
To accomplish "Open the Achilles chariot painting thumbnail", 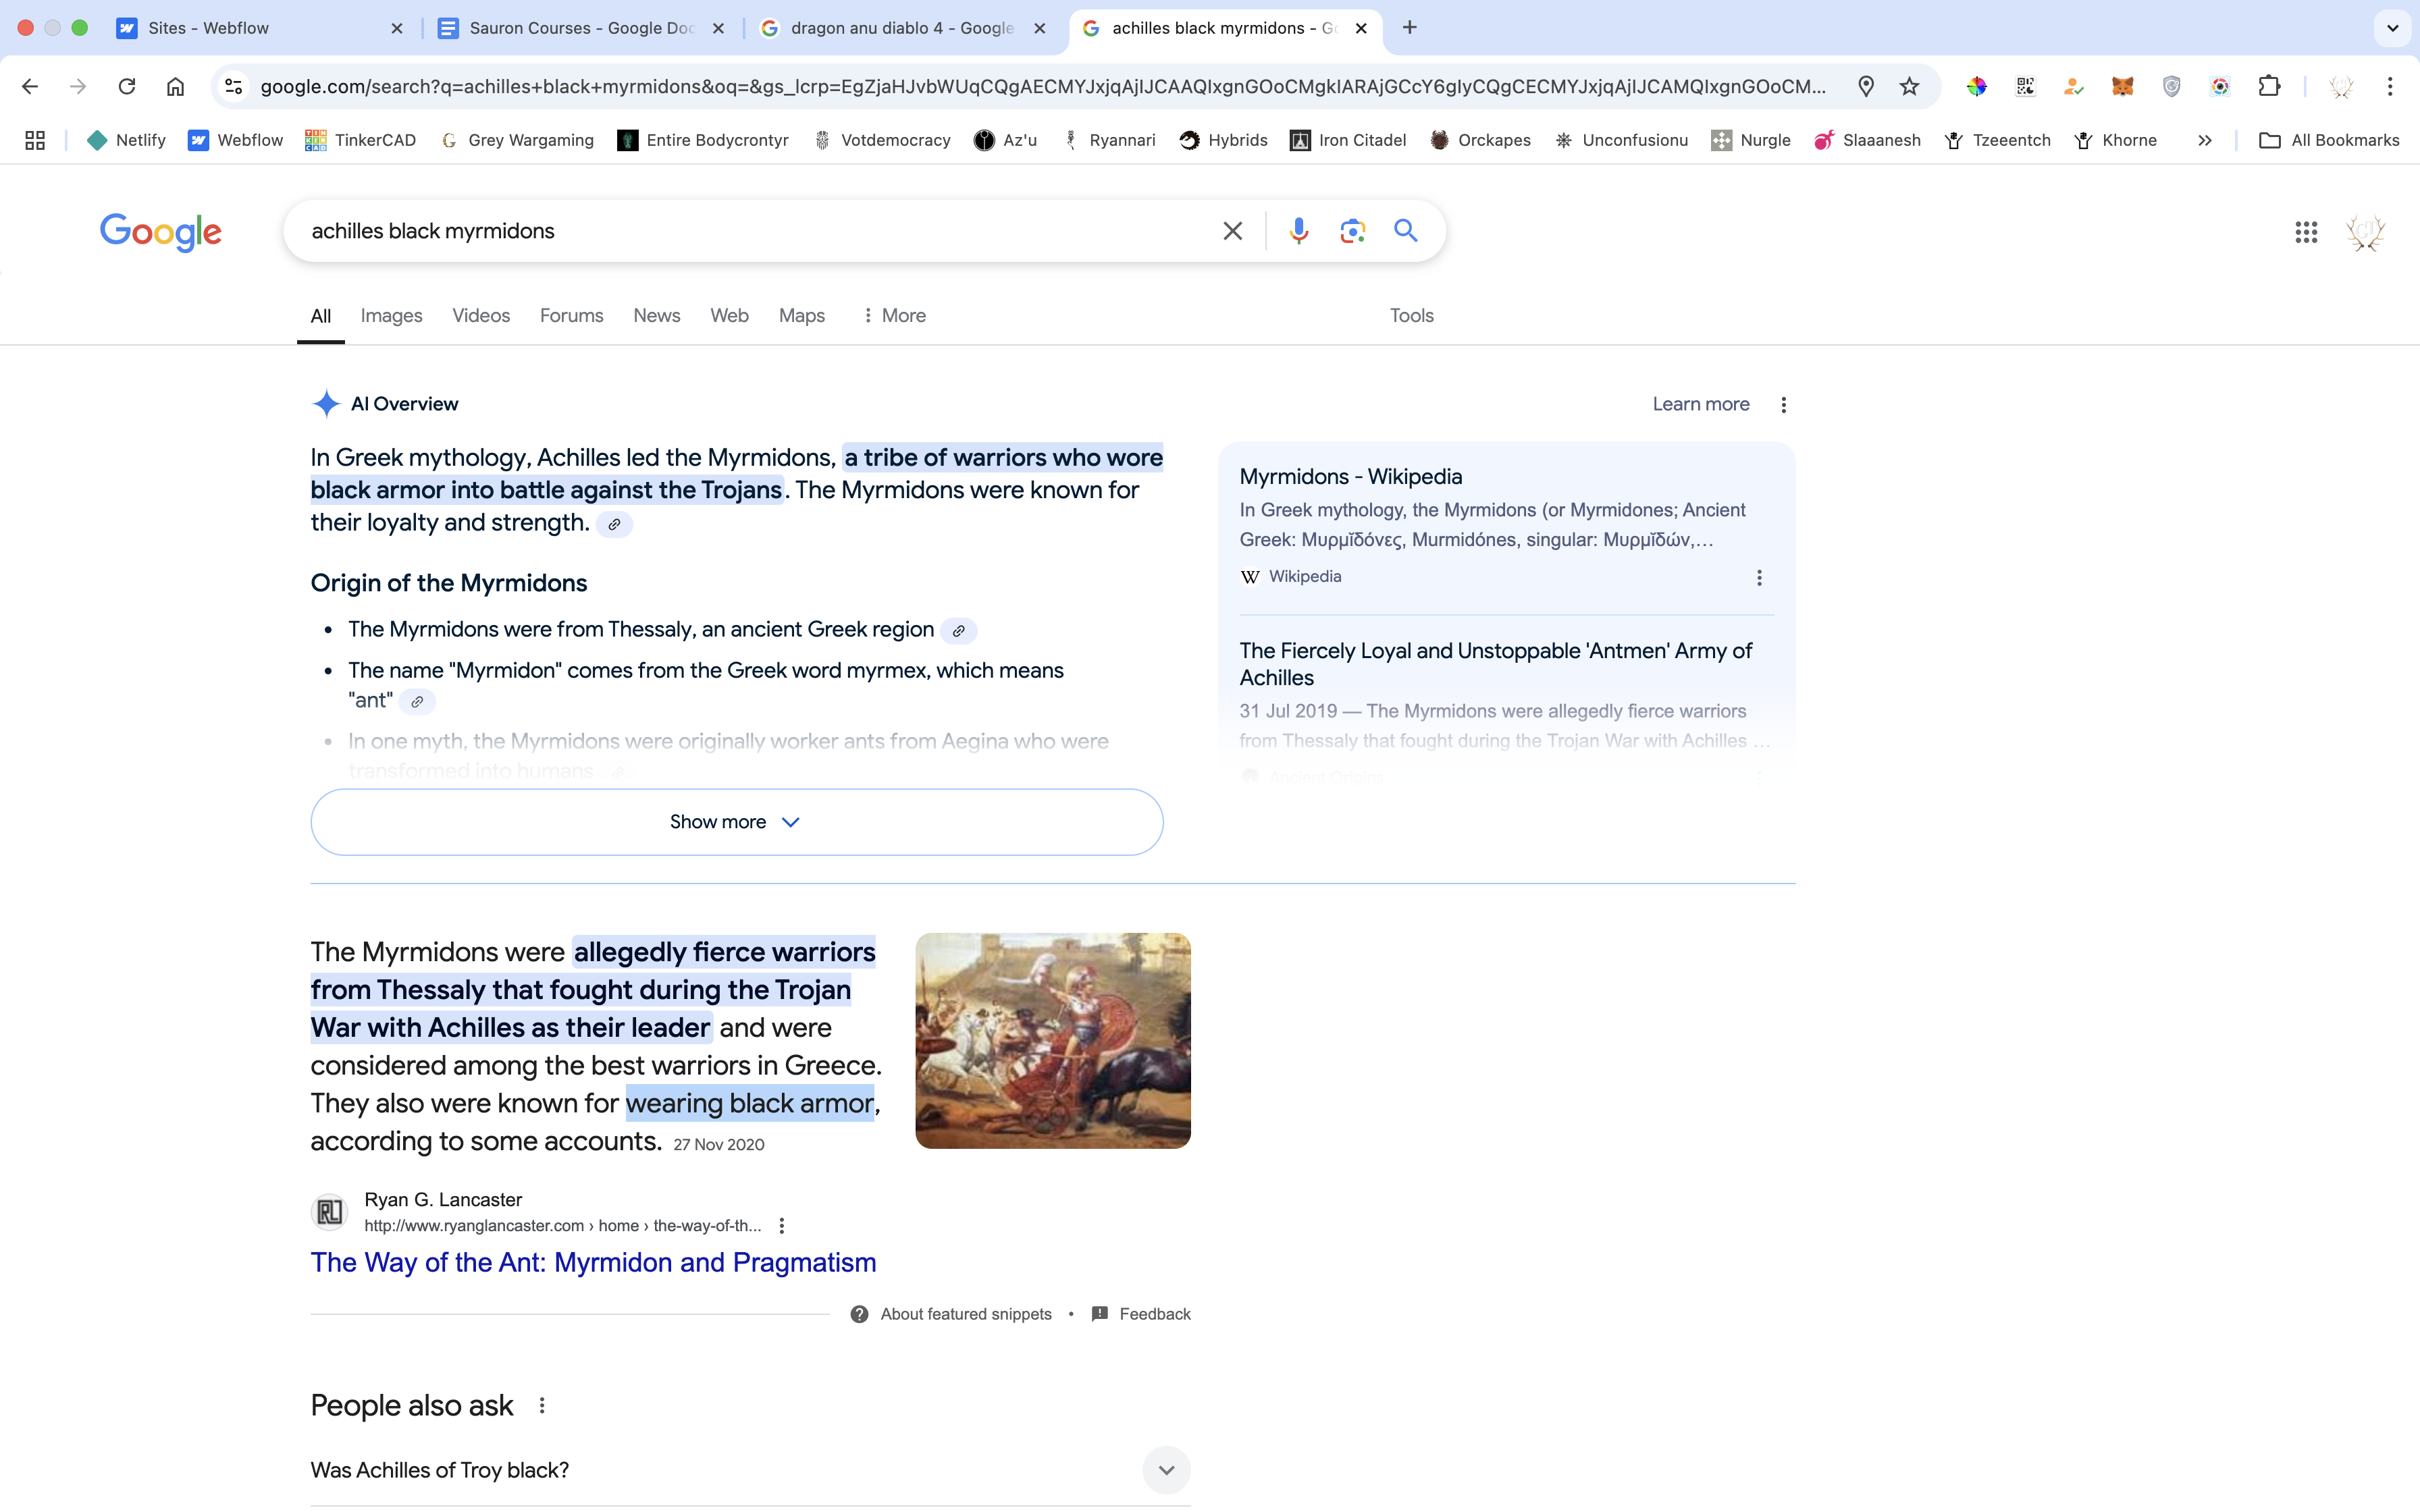I will (1052, 1040).
